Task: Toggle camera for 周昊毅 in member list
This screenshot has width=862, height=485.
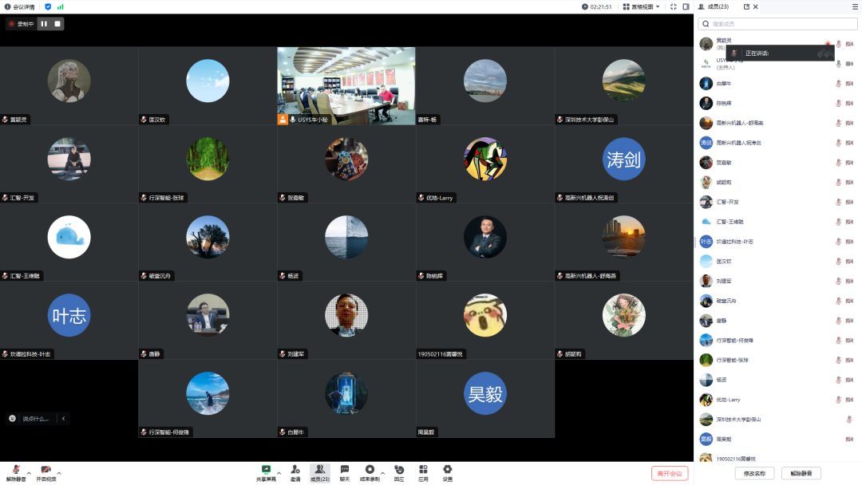Action: coord(849,440)
